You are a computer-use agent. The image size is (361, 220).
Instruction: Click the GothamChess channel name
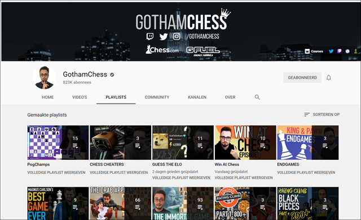tap(85, 74)
